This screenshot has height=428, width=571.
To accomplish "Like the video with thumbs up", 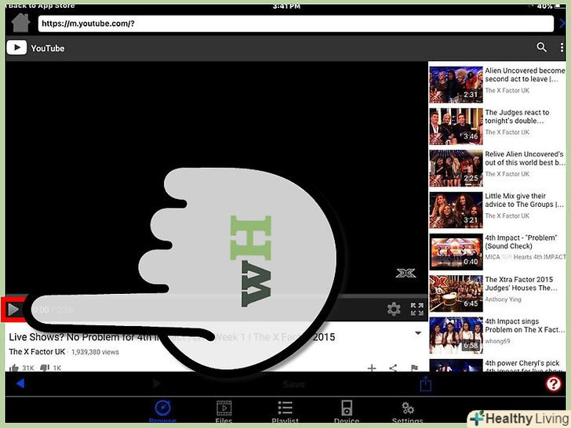I will coord(14,368).
